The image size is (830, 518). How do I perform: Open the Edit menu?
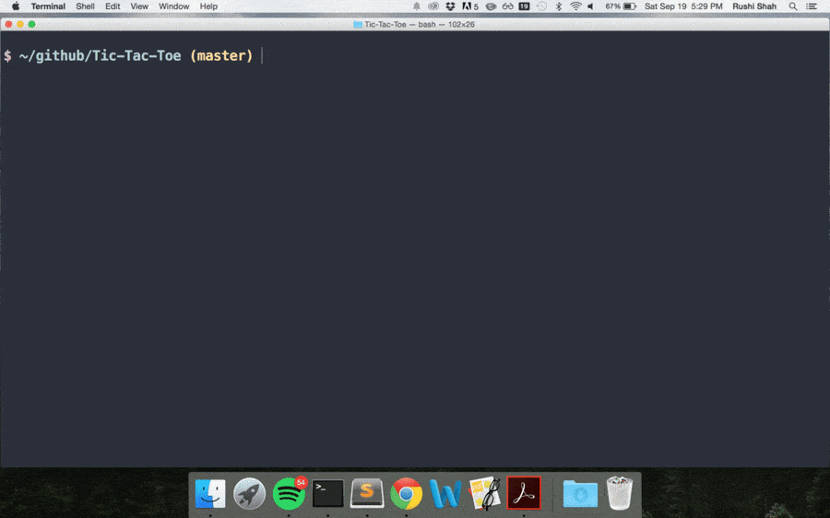pos(113,6)
